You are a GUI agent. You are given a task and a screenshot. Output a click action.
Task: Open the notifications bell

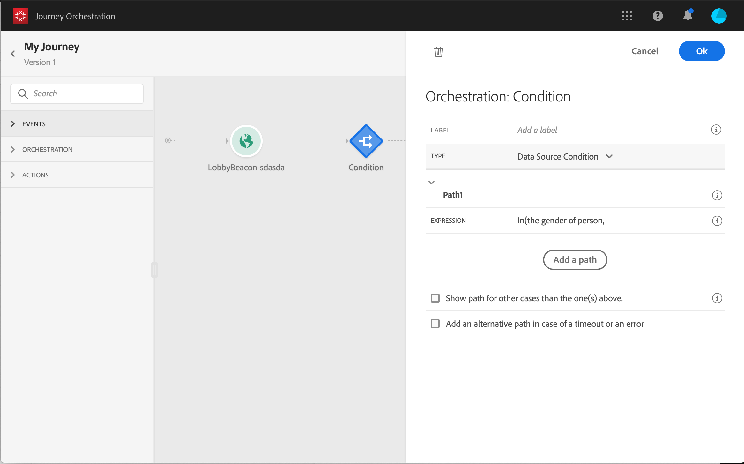click(688, 16)
